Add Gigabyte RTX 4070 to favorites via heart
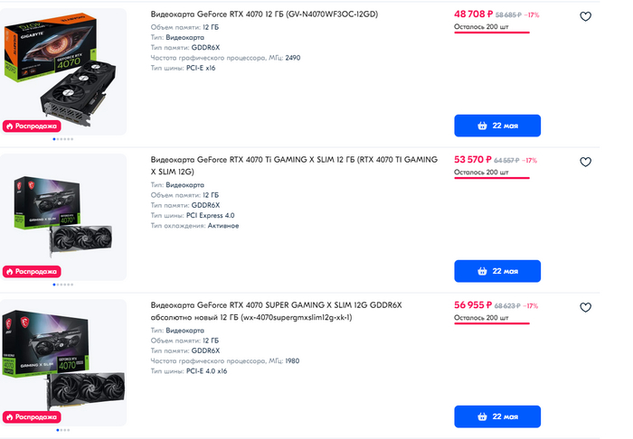The image size is (633, 439). click(x=585, y=16)
